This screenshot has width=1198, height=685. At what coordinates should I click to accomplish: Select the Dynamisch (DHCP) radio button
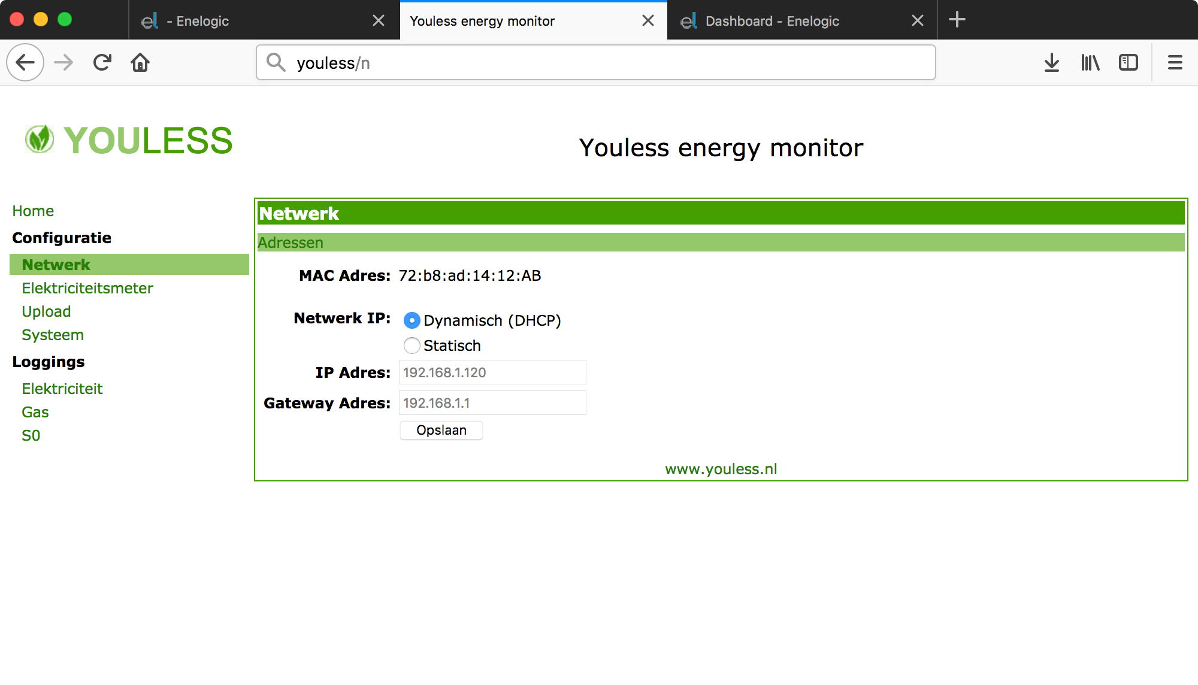[412, 320]
